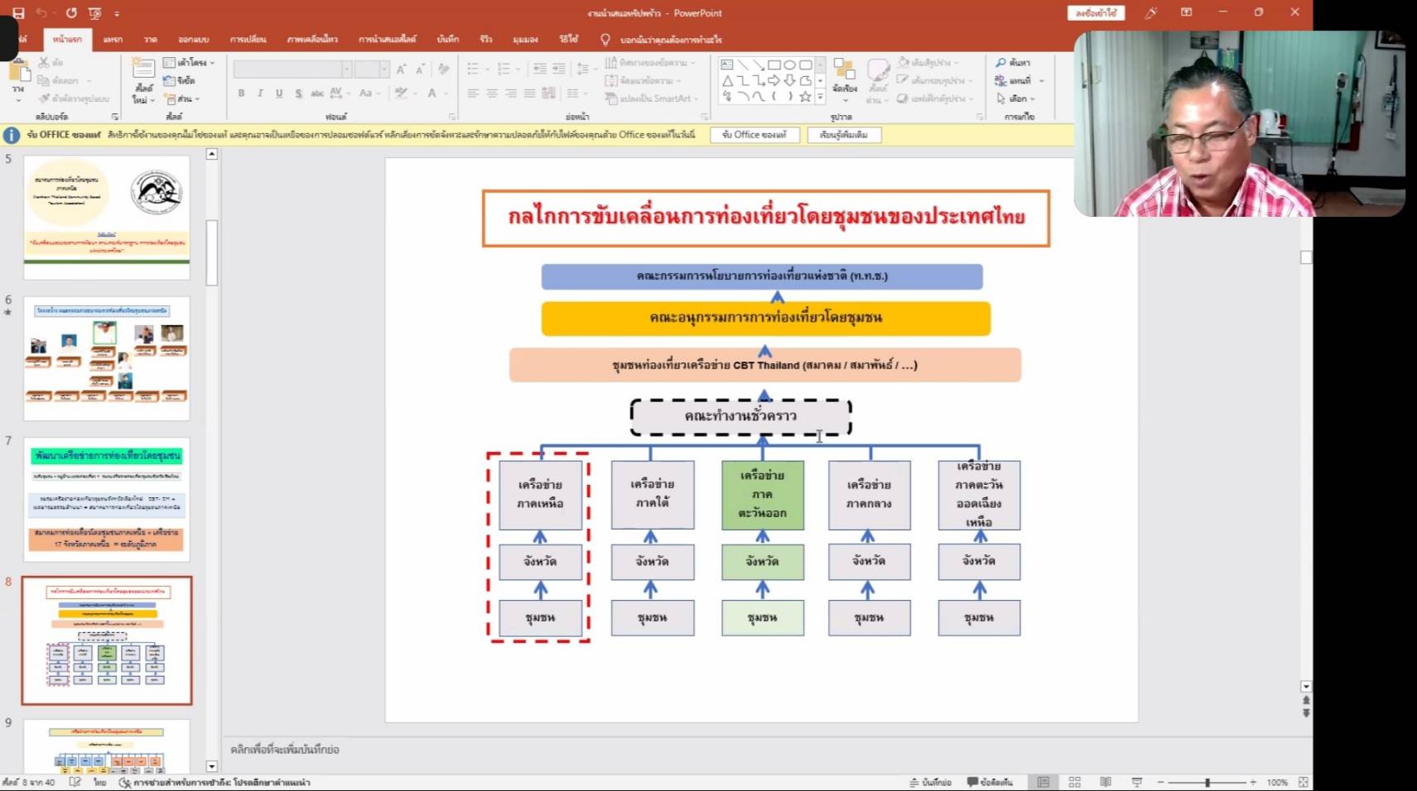Click the Save icon in quick access toolbar
The image size is (1417, 791).
(x=18, y=13)
